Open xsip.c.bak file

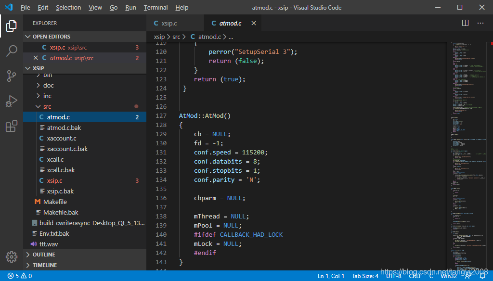click(x=85, y=191)
